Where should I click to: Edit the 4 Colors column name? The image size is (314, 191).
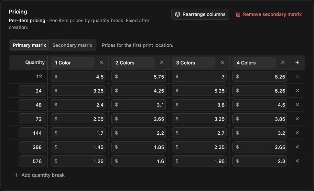tap(254, 63)
